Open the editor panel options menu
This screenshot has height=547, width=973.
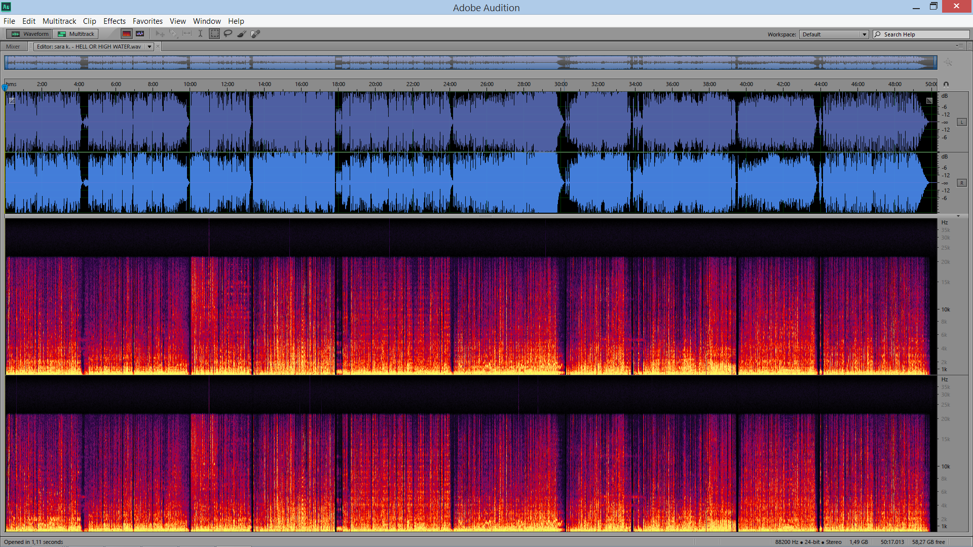pos(960,46)
